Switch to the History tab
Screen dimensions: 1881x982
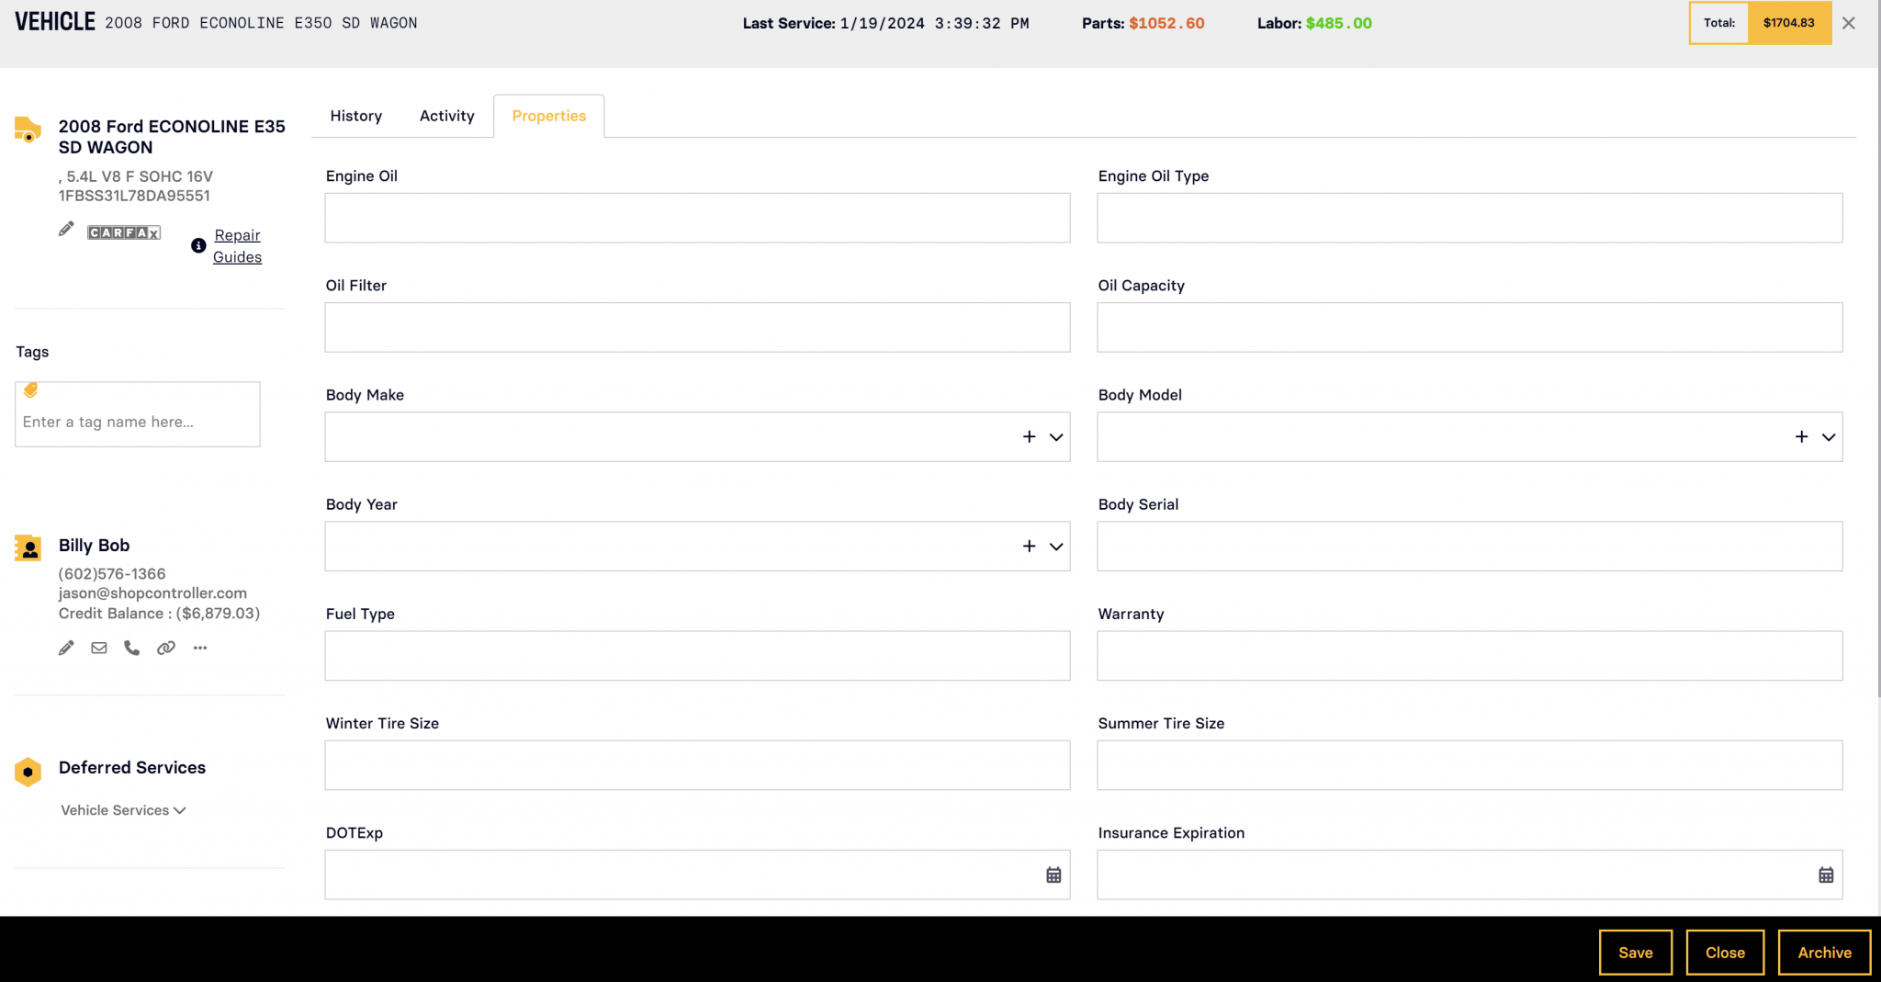coord(355,116)
